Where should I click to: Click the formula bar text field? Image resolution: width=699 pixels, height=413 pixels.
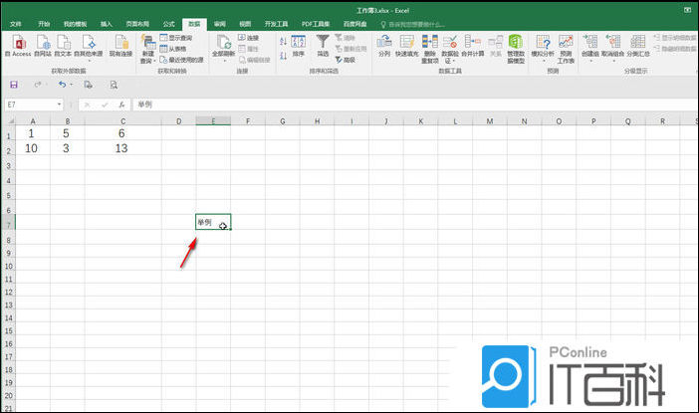pyautogui.click(x=414, y=104)
